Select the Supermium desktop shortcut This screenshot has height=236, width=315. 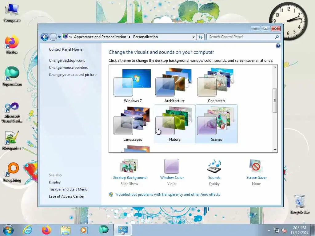12,76
